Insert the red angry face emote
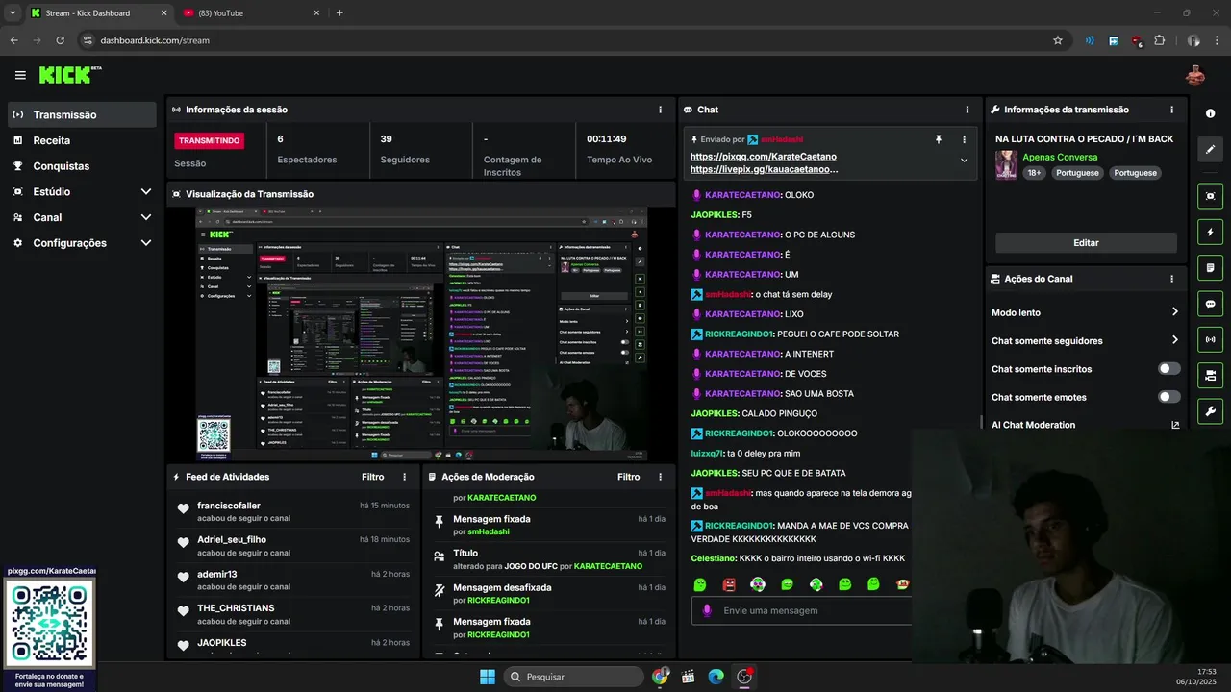 729,584
